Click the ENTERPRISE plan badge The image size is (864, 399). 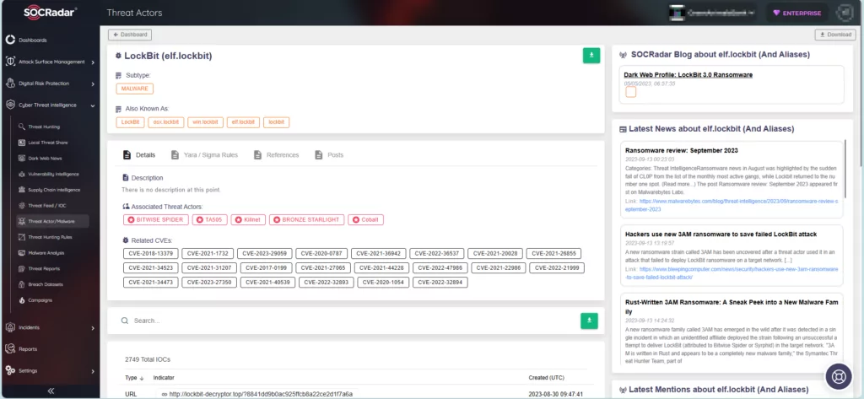pyautogui.click(x=797, y=13)
